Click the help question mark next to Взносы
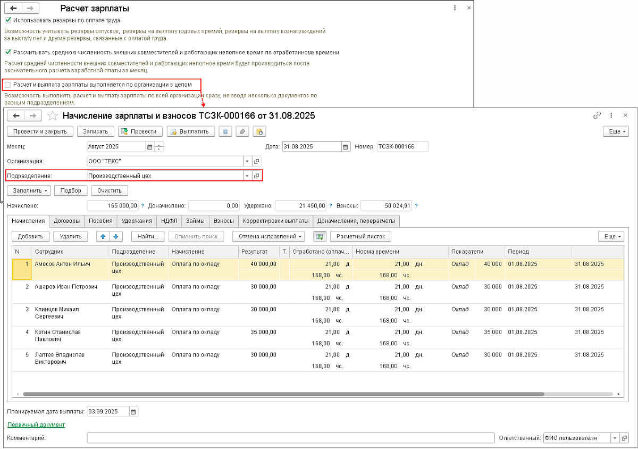 coord(416,205)
